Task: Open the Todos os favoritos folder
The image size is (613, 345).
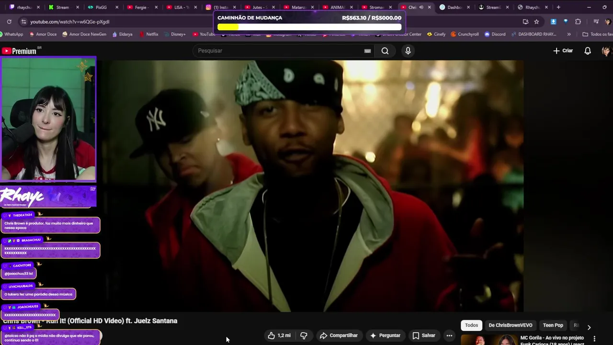Action: point(597,34)
